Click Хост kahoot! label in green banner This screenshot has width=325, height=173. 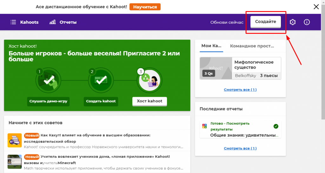(23, 46)
